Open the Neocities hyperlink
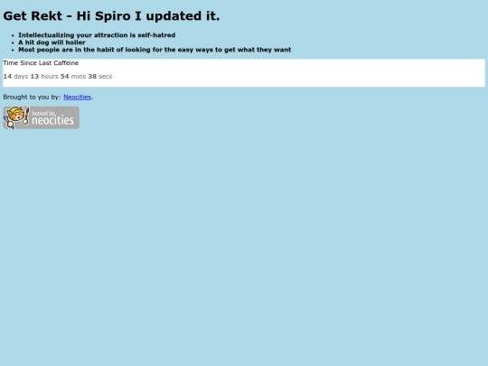This screenshot has height=366, width=488. (77, 97)
